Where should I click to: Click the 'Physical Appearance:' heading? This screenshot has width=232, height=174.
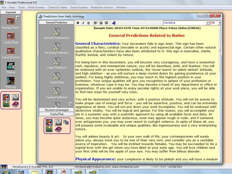[95, 159]
